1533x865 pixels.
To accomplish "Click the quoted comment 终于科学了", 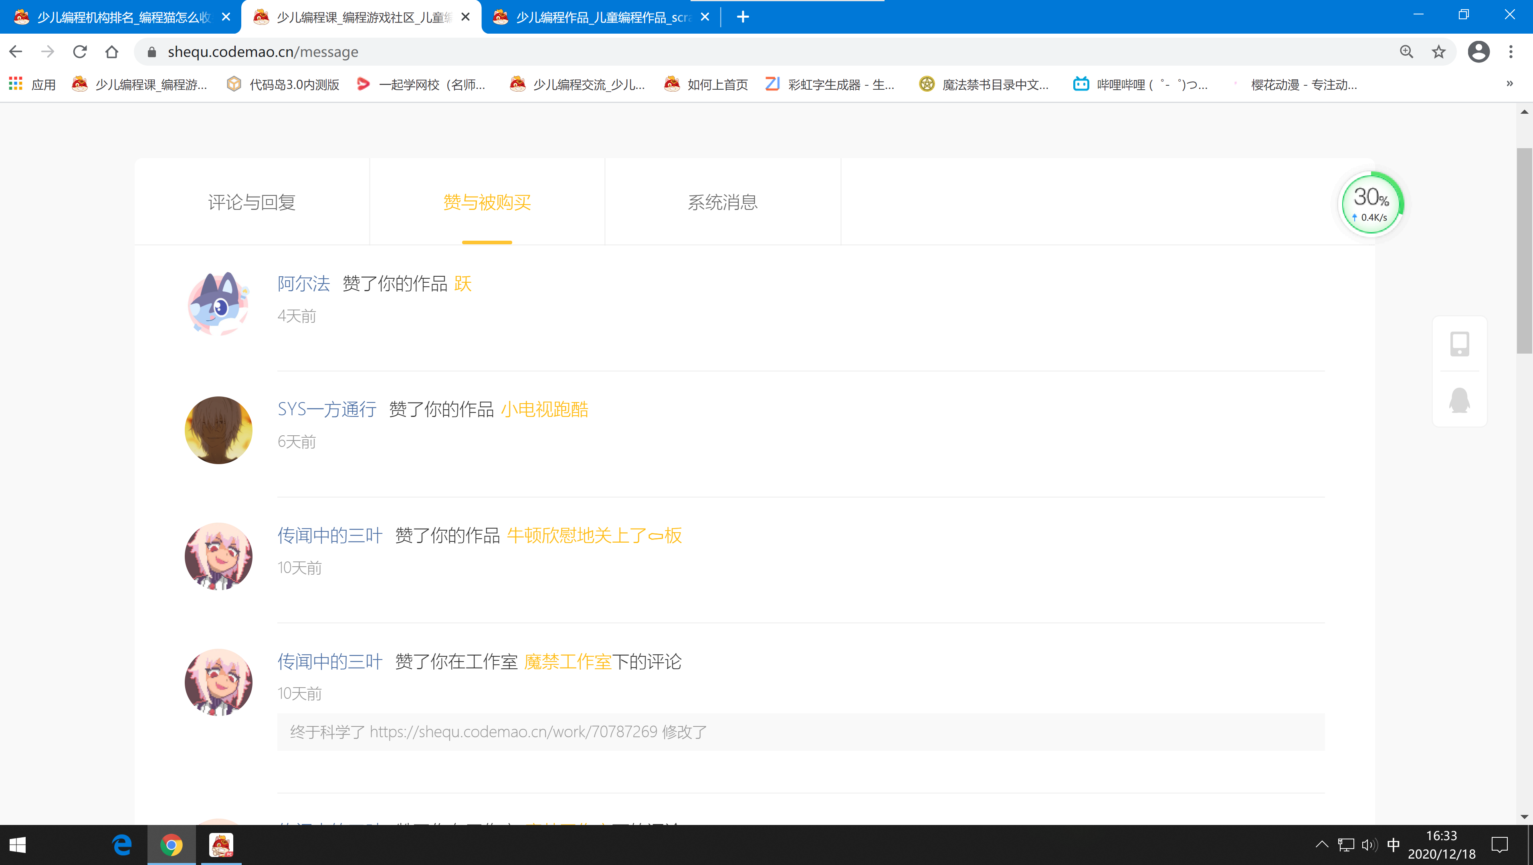I will [x=801, y=732].
